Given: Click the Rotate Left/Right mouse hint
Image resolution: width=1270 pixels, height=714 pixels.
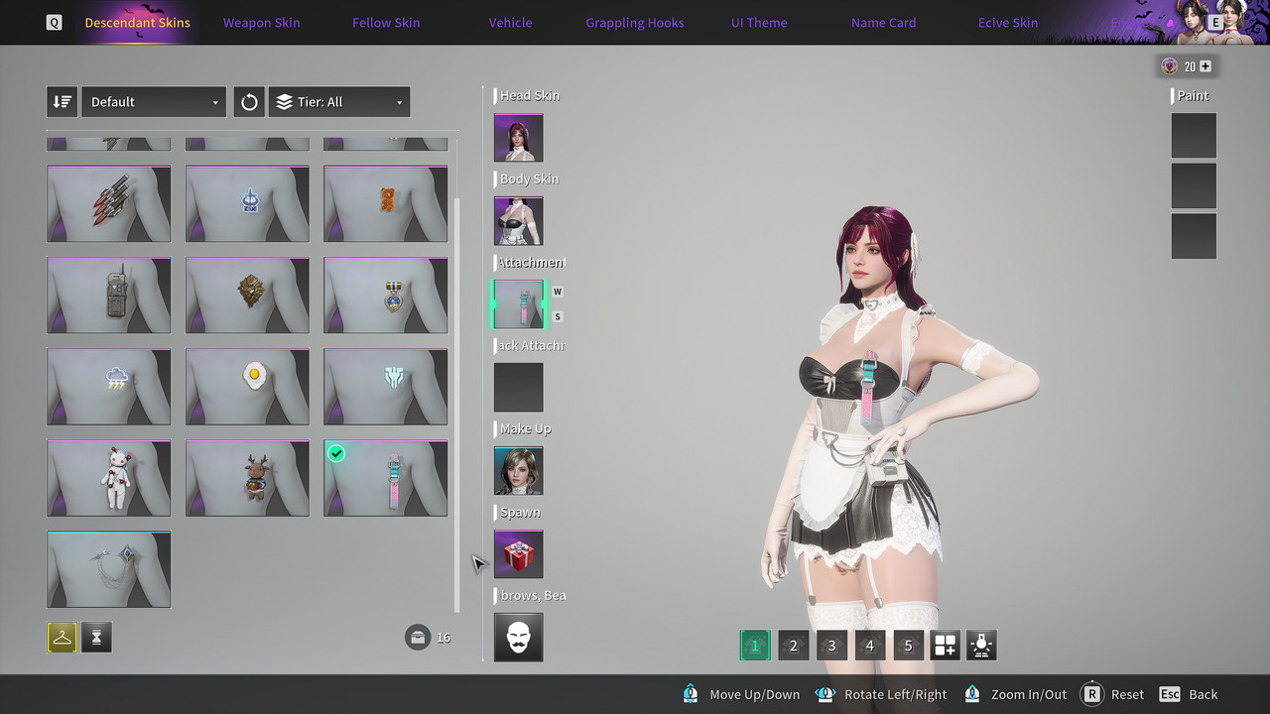Looking at the screenshot, I should pyautogui.click(x=880, y=694).
